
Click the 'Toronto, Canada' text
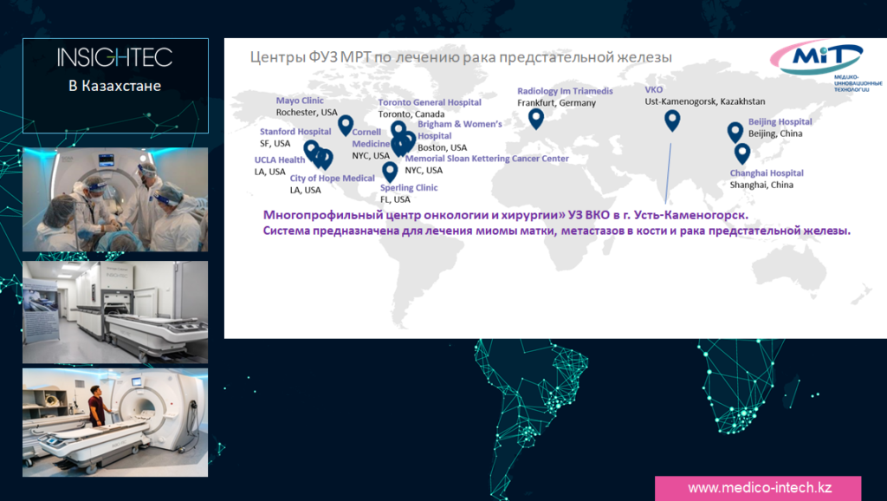point(411,114)
